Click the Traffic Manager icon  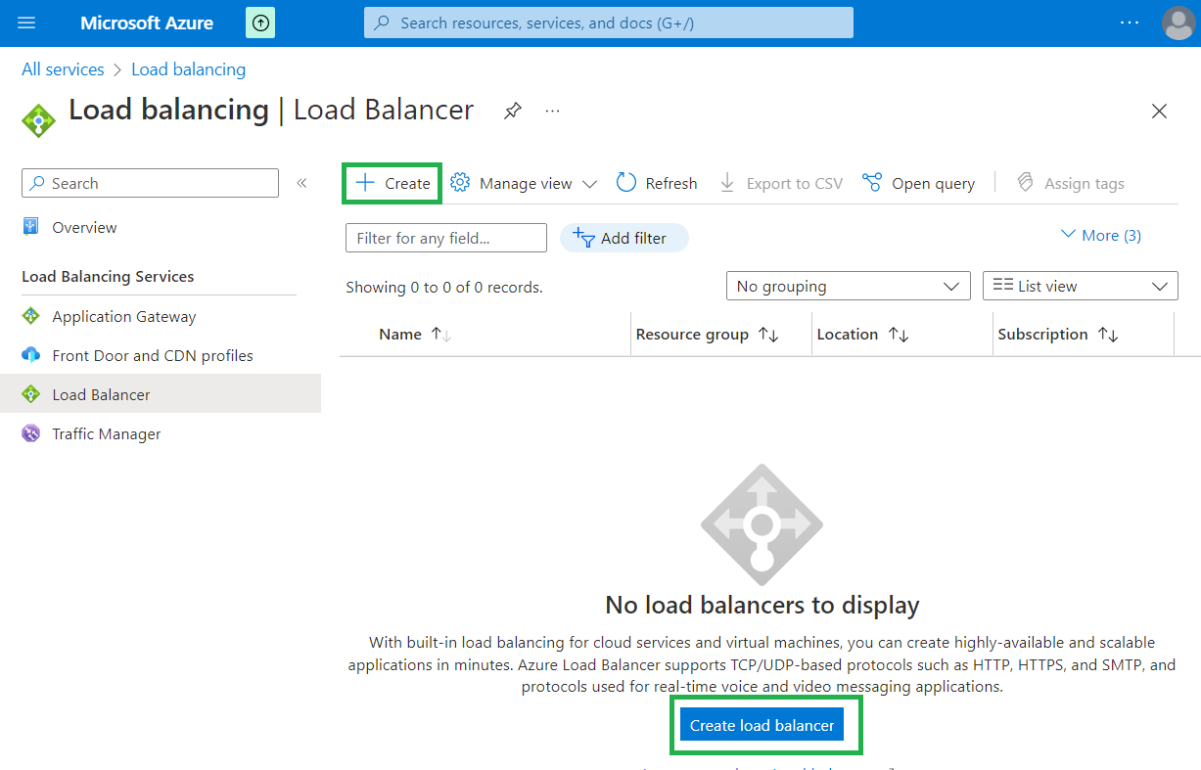30,433
